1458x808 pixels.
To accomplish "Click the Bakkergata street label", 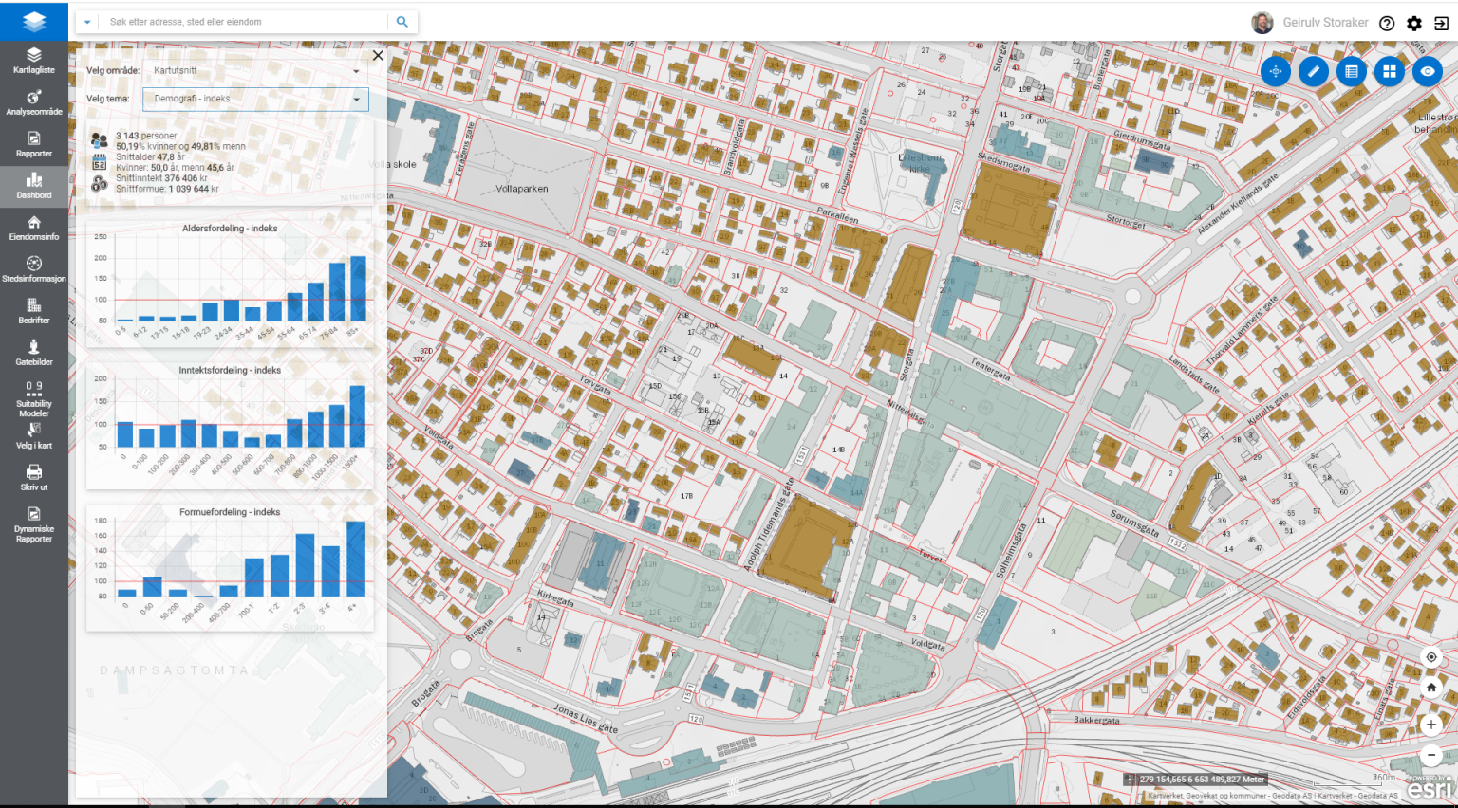I will click(x=1096, y=720).
